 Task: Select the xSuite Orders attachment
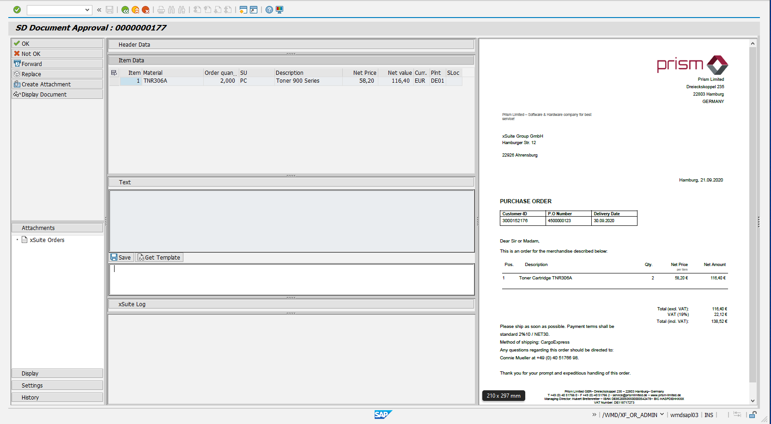tap(47, 240)
